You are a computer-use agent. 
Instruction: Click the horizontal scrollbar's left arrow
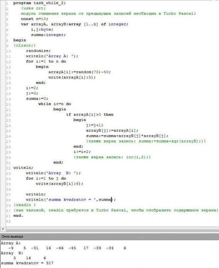(x=3, y=229)
